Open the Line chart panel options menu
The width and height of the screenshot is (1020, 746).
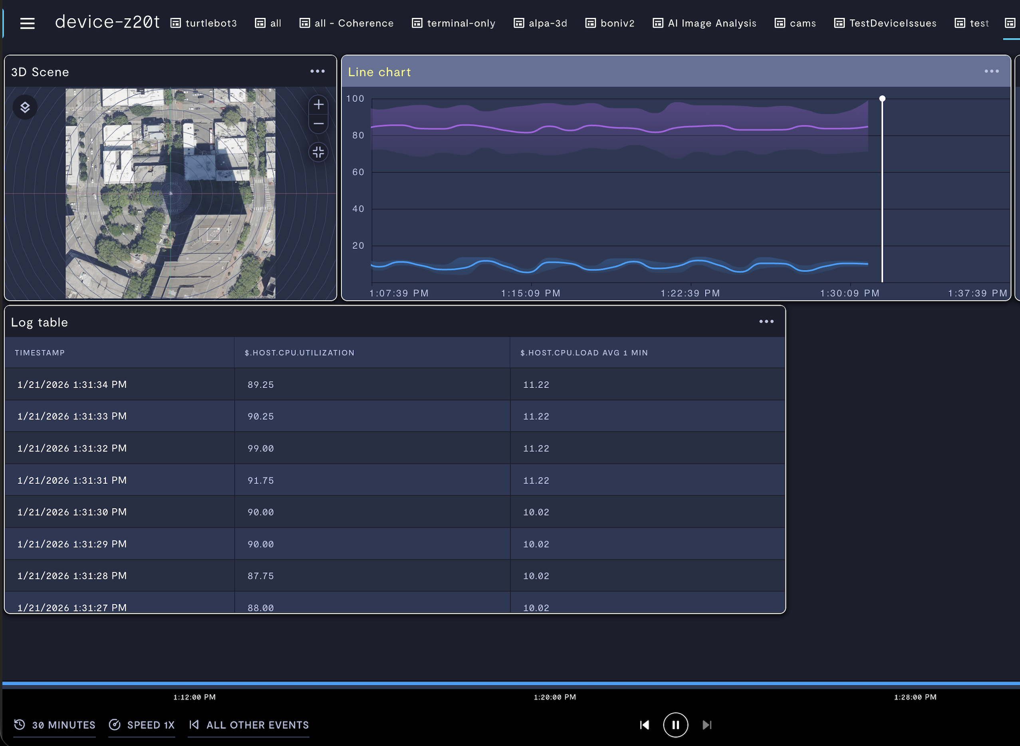click(992, 71)
